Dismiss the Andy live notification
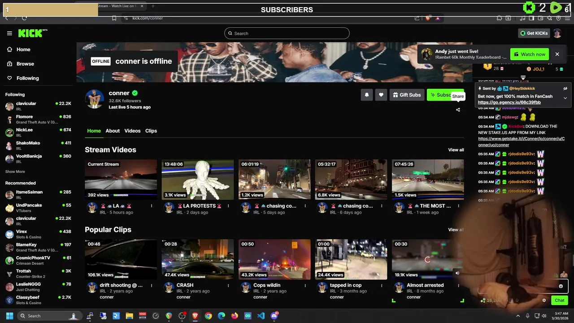 557,54
